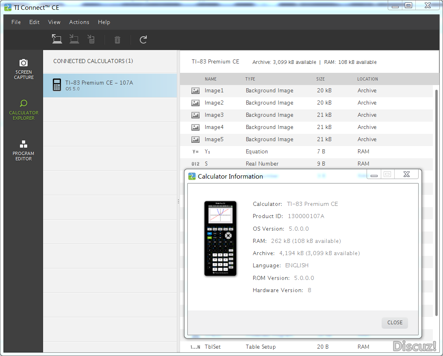Click the ENGLISH language value
Image resolution: width=443 pixels, height=356 pixels.
click(x=297, y=266)
